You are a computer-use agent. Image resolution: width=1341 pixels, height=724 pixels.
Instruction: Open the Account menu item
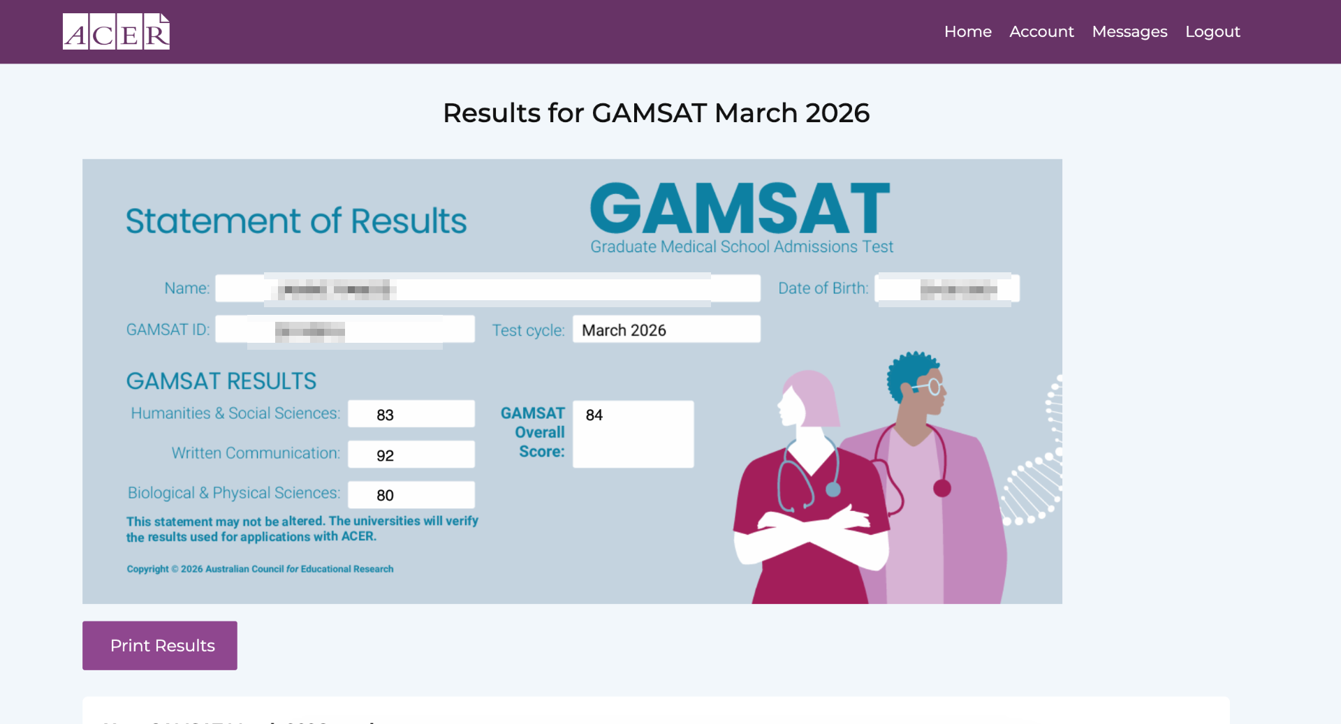pyautogui.click(x=1041, y=31)
